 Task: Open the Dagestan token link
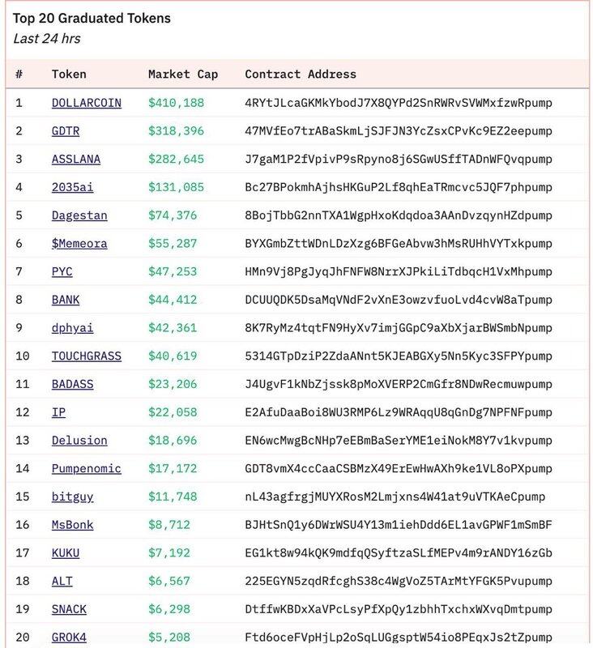(x=79, y=215)
